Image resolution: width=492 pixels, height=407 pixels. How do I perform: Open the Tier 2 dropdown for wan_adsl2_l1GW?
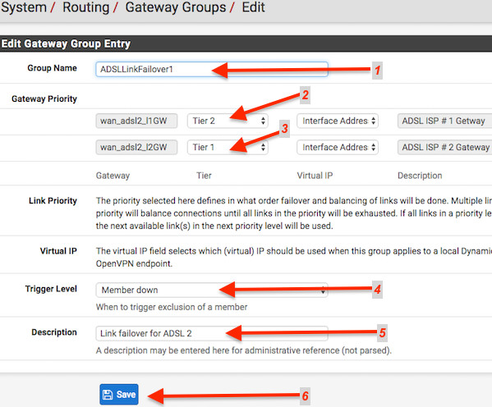tap(228, 121)
